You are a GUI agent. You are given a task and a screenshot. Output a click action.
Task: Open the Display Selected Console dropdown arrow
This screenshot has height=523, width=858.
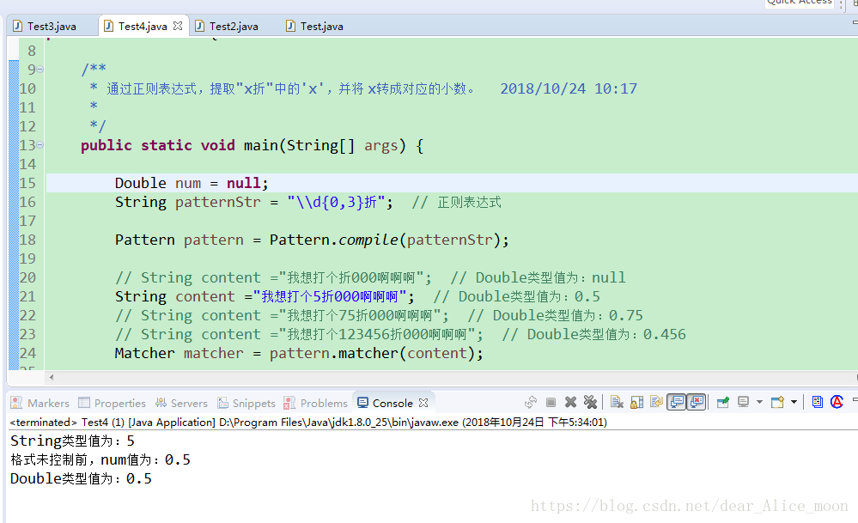pyautogui.click(x=759, y=402)
